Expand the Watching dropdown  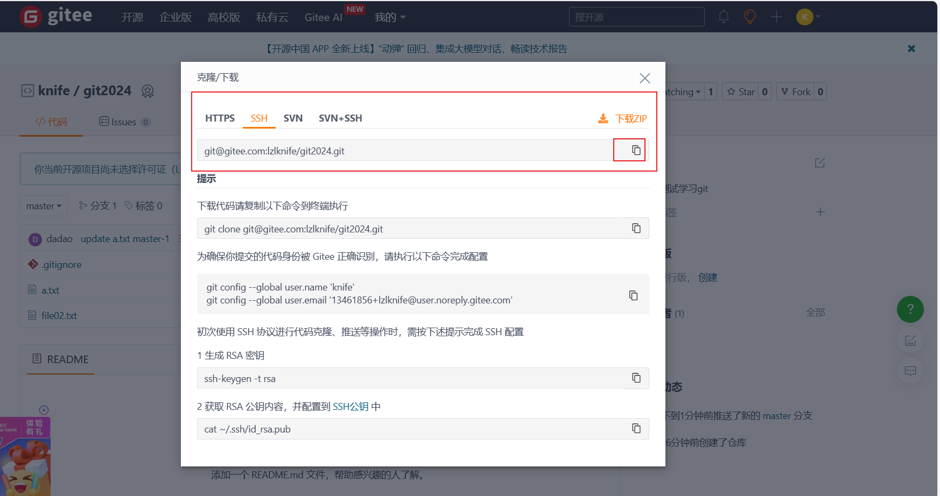683,91
